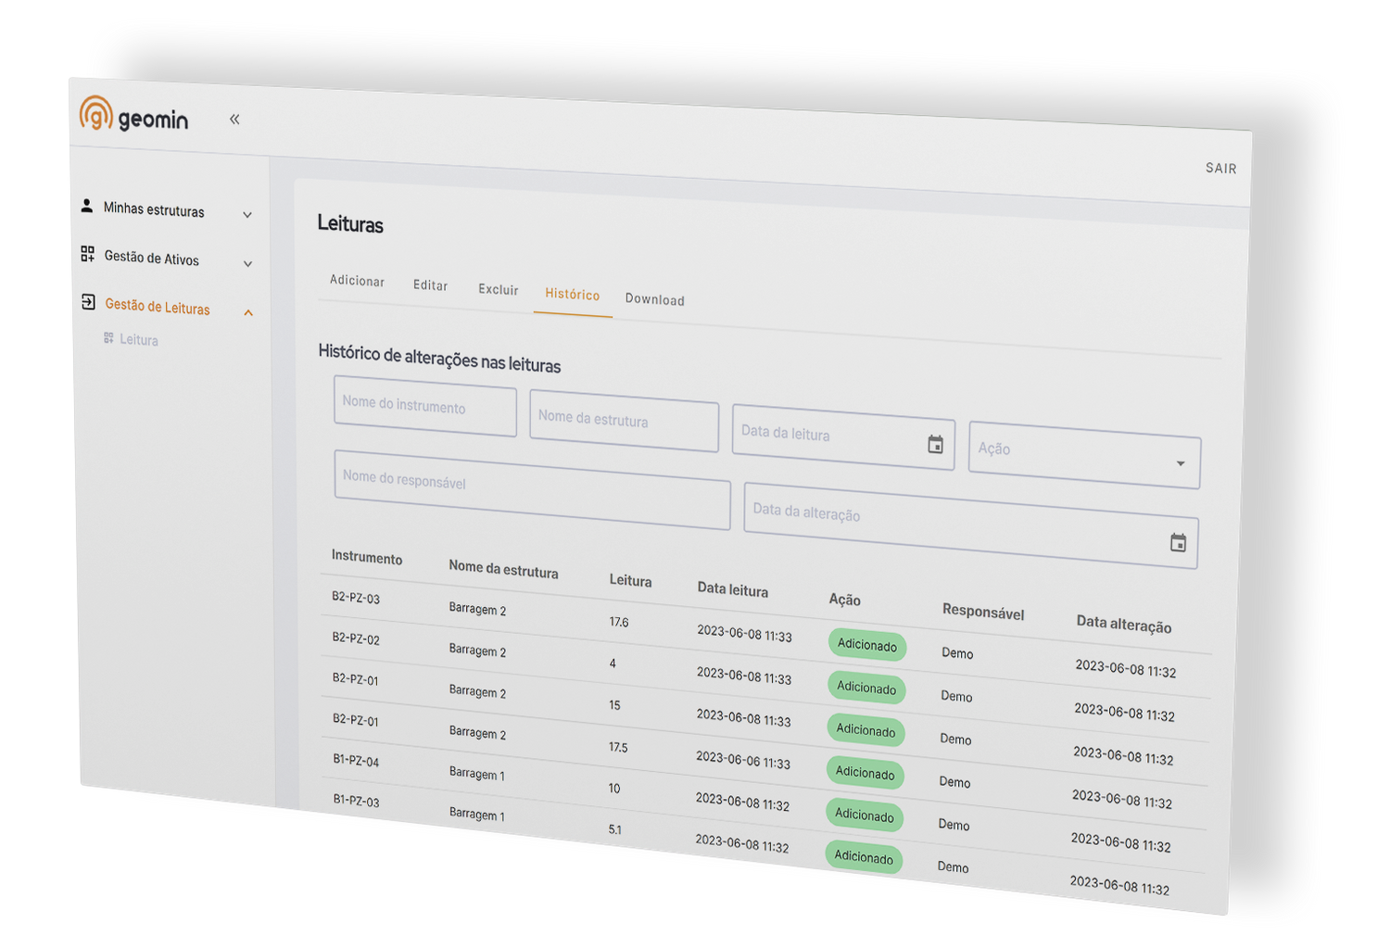The height and width of the screenshot is (948, 1390).
Task: Open calendar picker in Data da leitura
Action: [935, 446]
